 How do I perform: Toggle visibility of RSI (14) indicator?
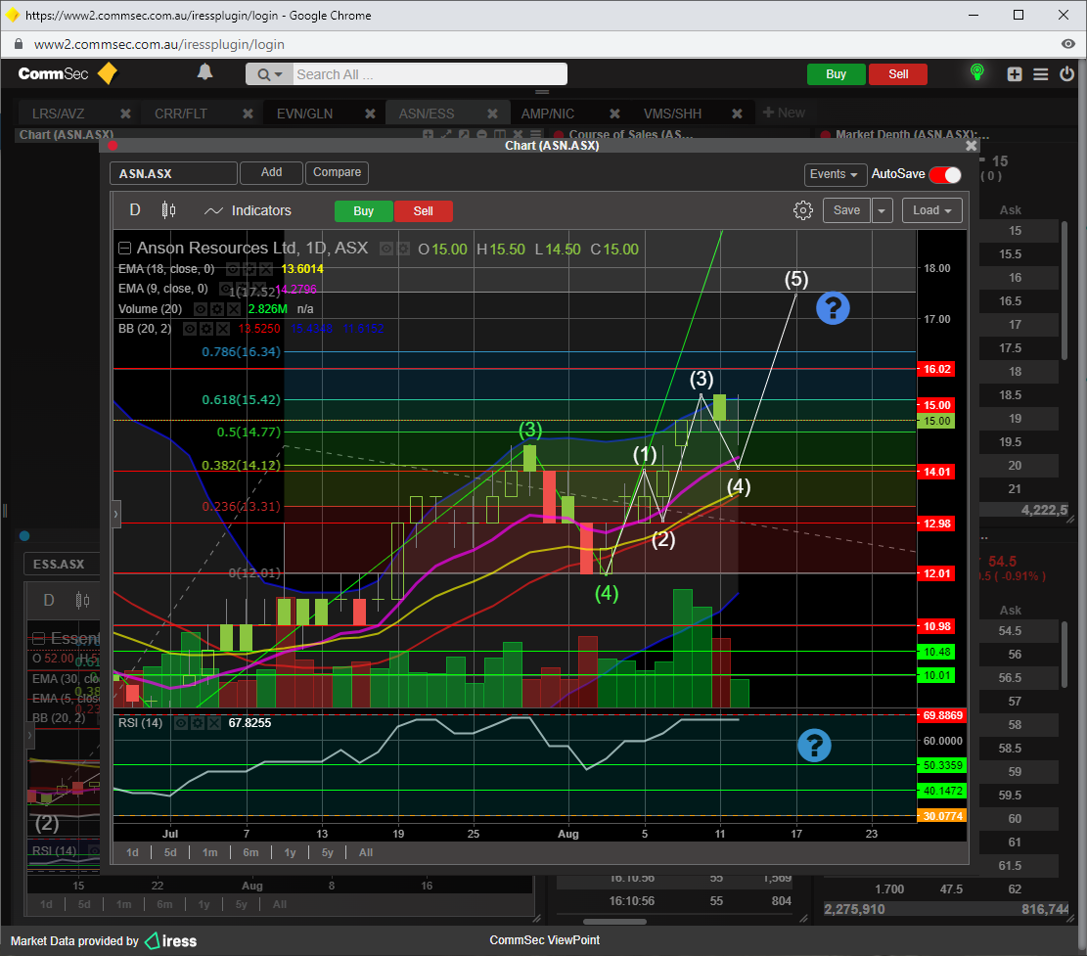181,723
